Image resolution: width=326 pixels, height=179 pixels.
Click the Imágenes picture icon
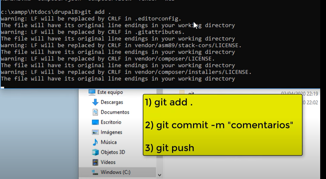pos(95,132)
